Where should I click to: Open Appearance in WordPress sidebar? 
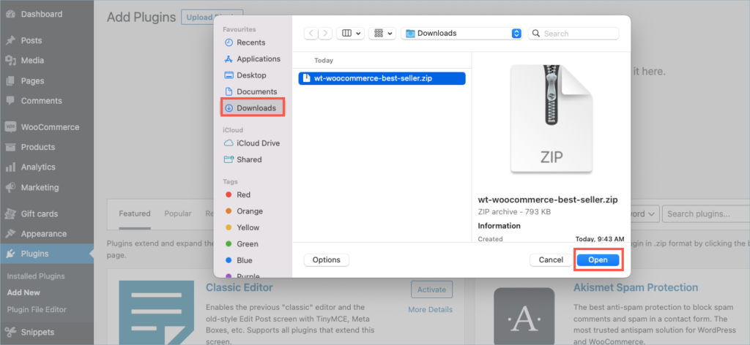pyautogui.click(x=43, y=234)
